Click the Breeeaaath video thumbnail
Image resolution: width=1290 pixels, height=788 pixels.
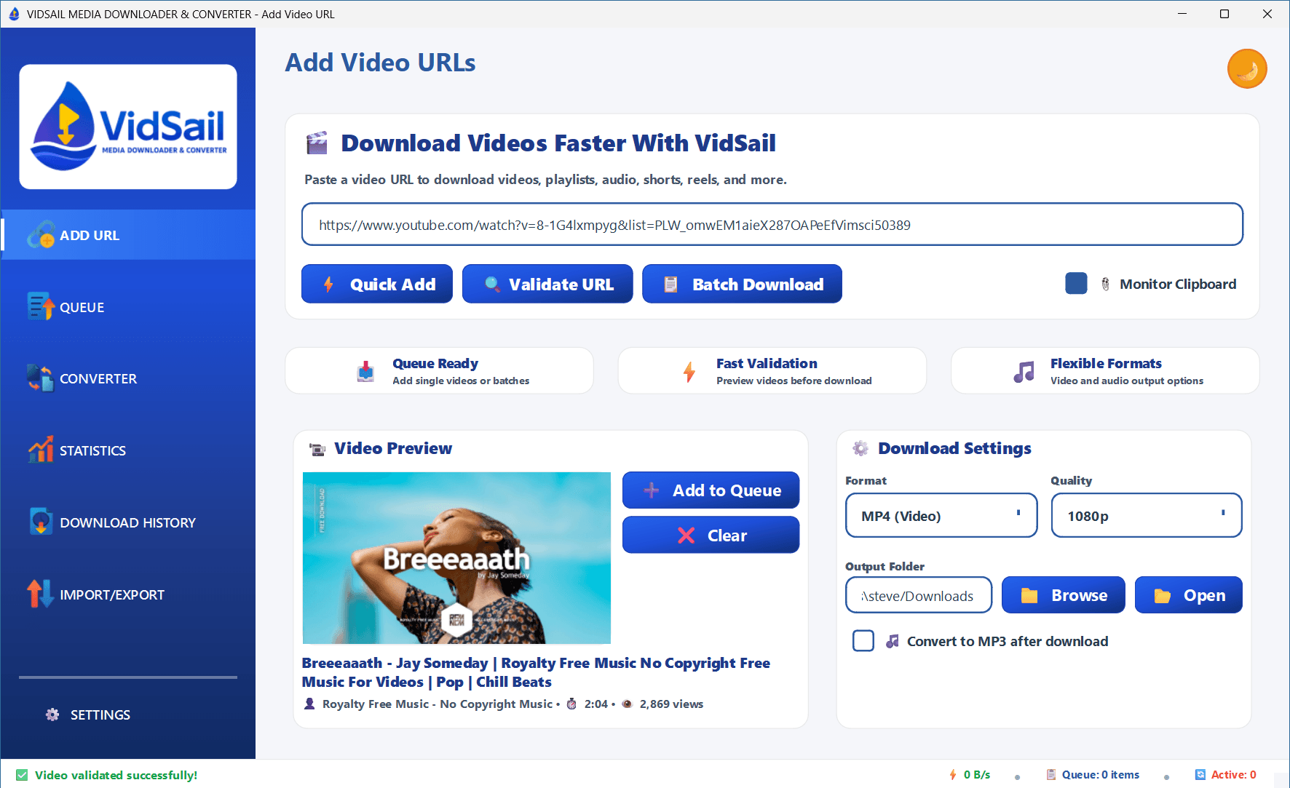coord(456,558)
